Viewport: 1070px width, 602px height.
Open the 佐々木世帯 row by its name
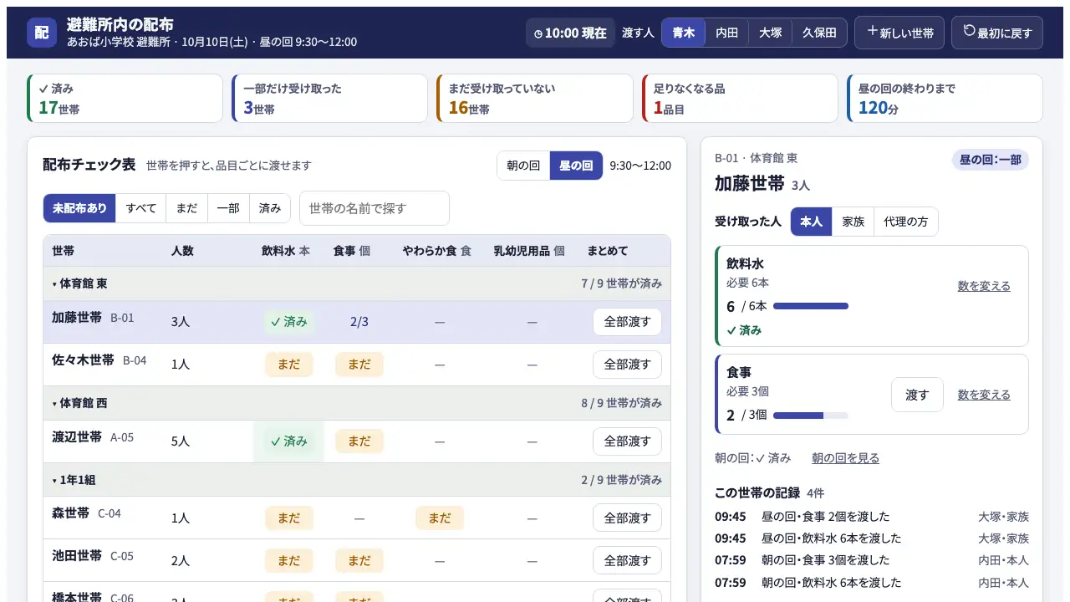point(84,360)
